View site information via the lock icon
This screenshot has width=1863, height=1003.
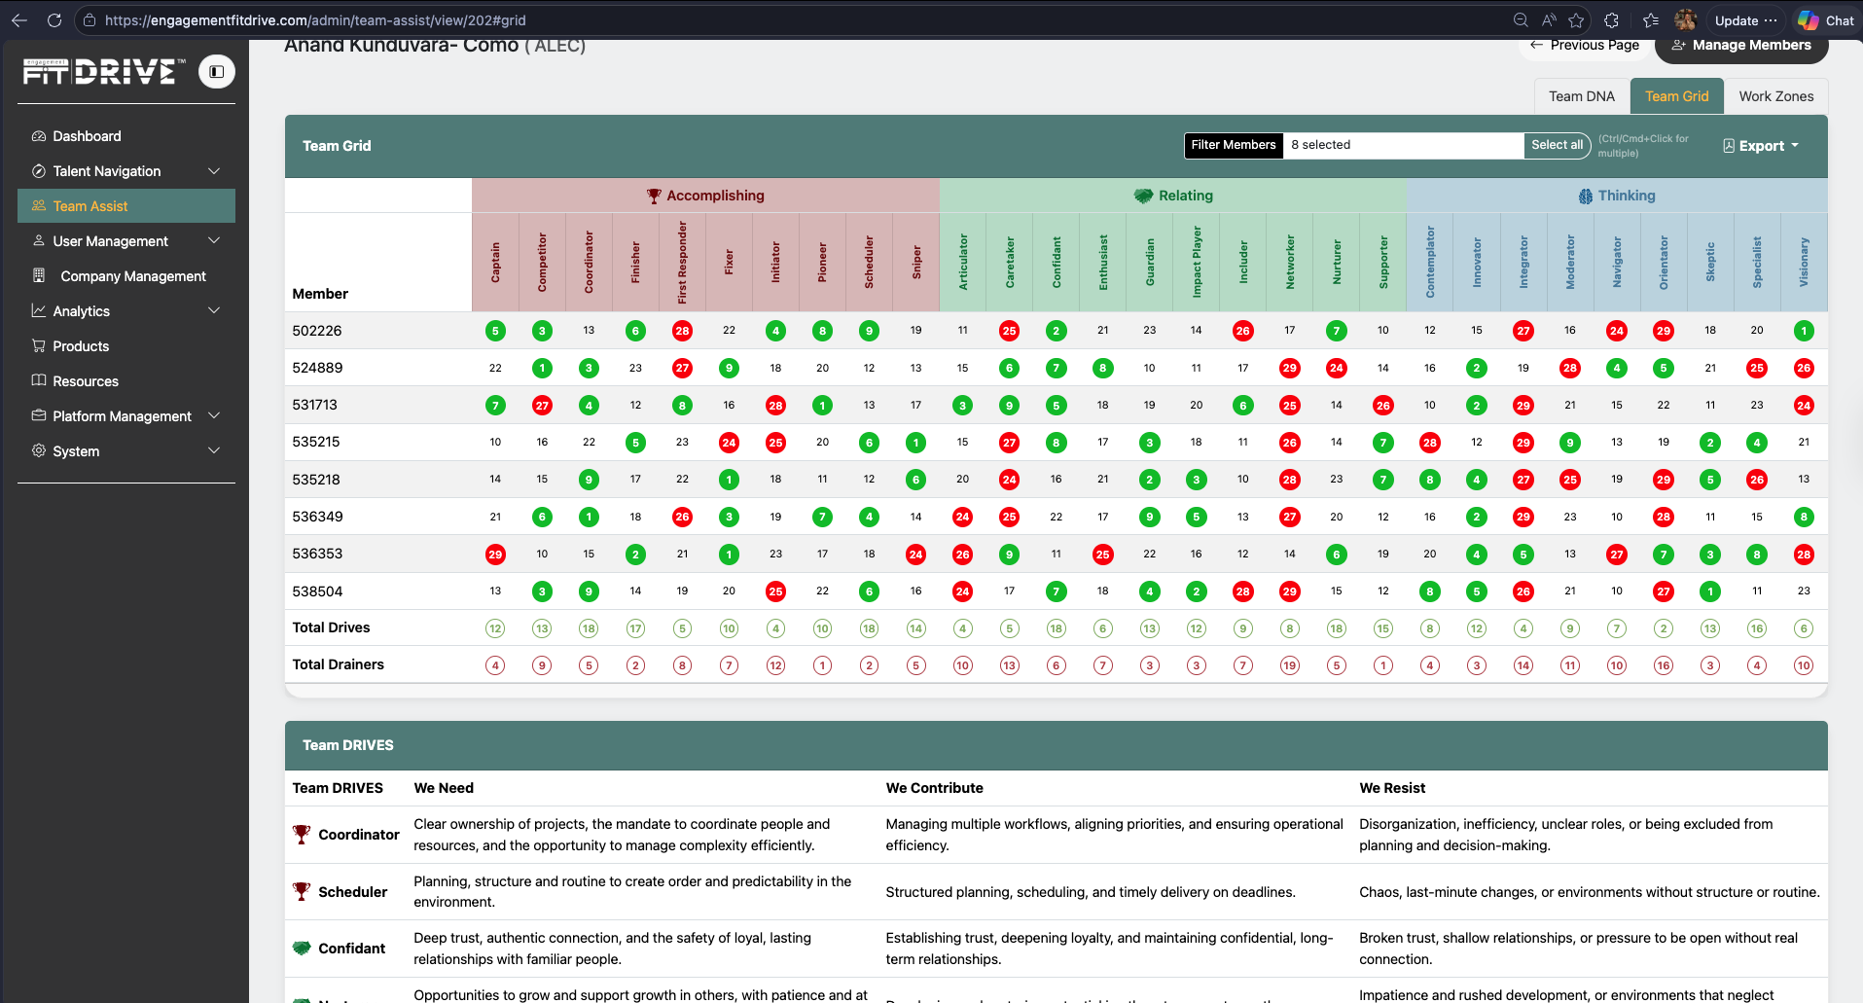89,20
